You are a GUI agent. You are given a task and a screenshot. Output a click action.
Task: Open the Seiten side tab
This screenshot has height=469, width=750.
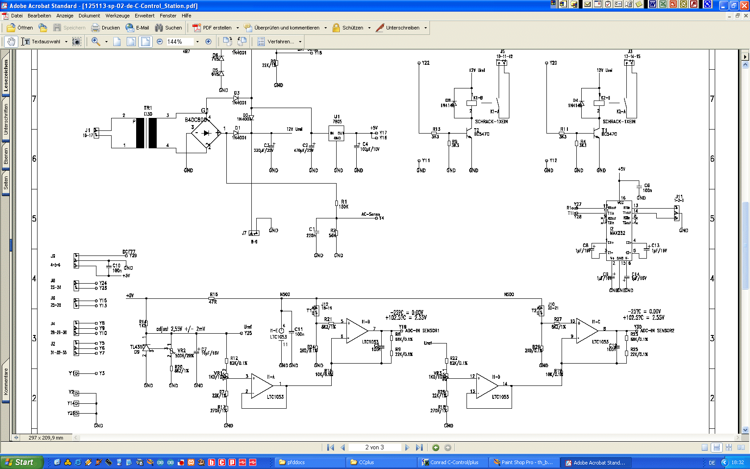coord(6,183)
